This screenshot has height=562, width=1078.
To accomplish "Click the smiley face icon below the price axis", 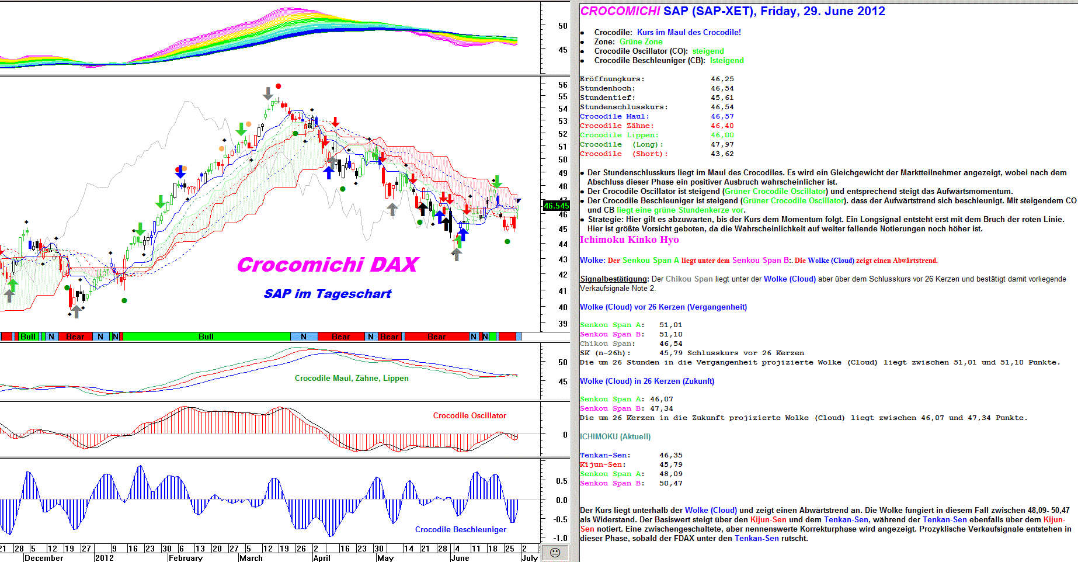I will point(555,553).
